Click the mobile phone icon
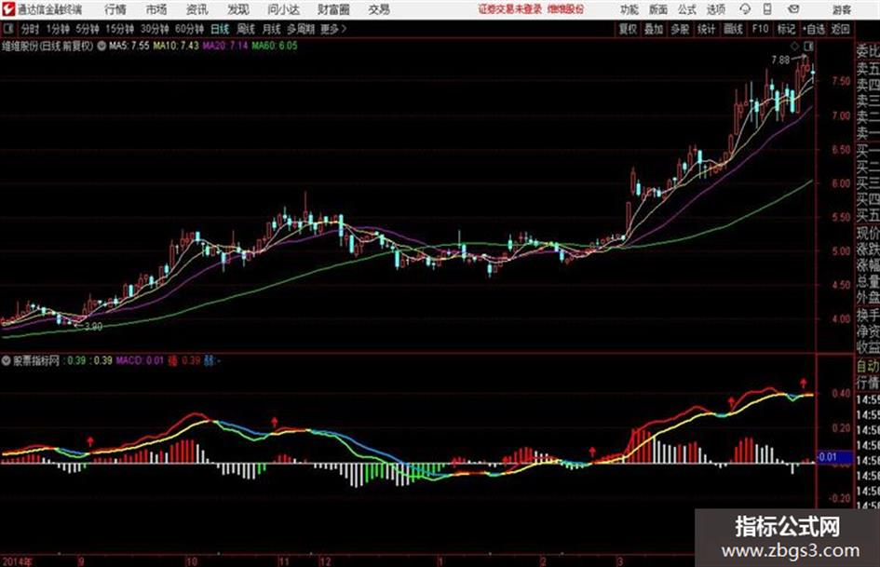880x567 pixels. pos(767,9)
